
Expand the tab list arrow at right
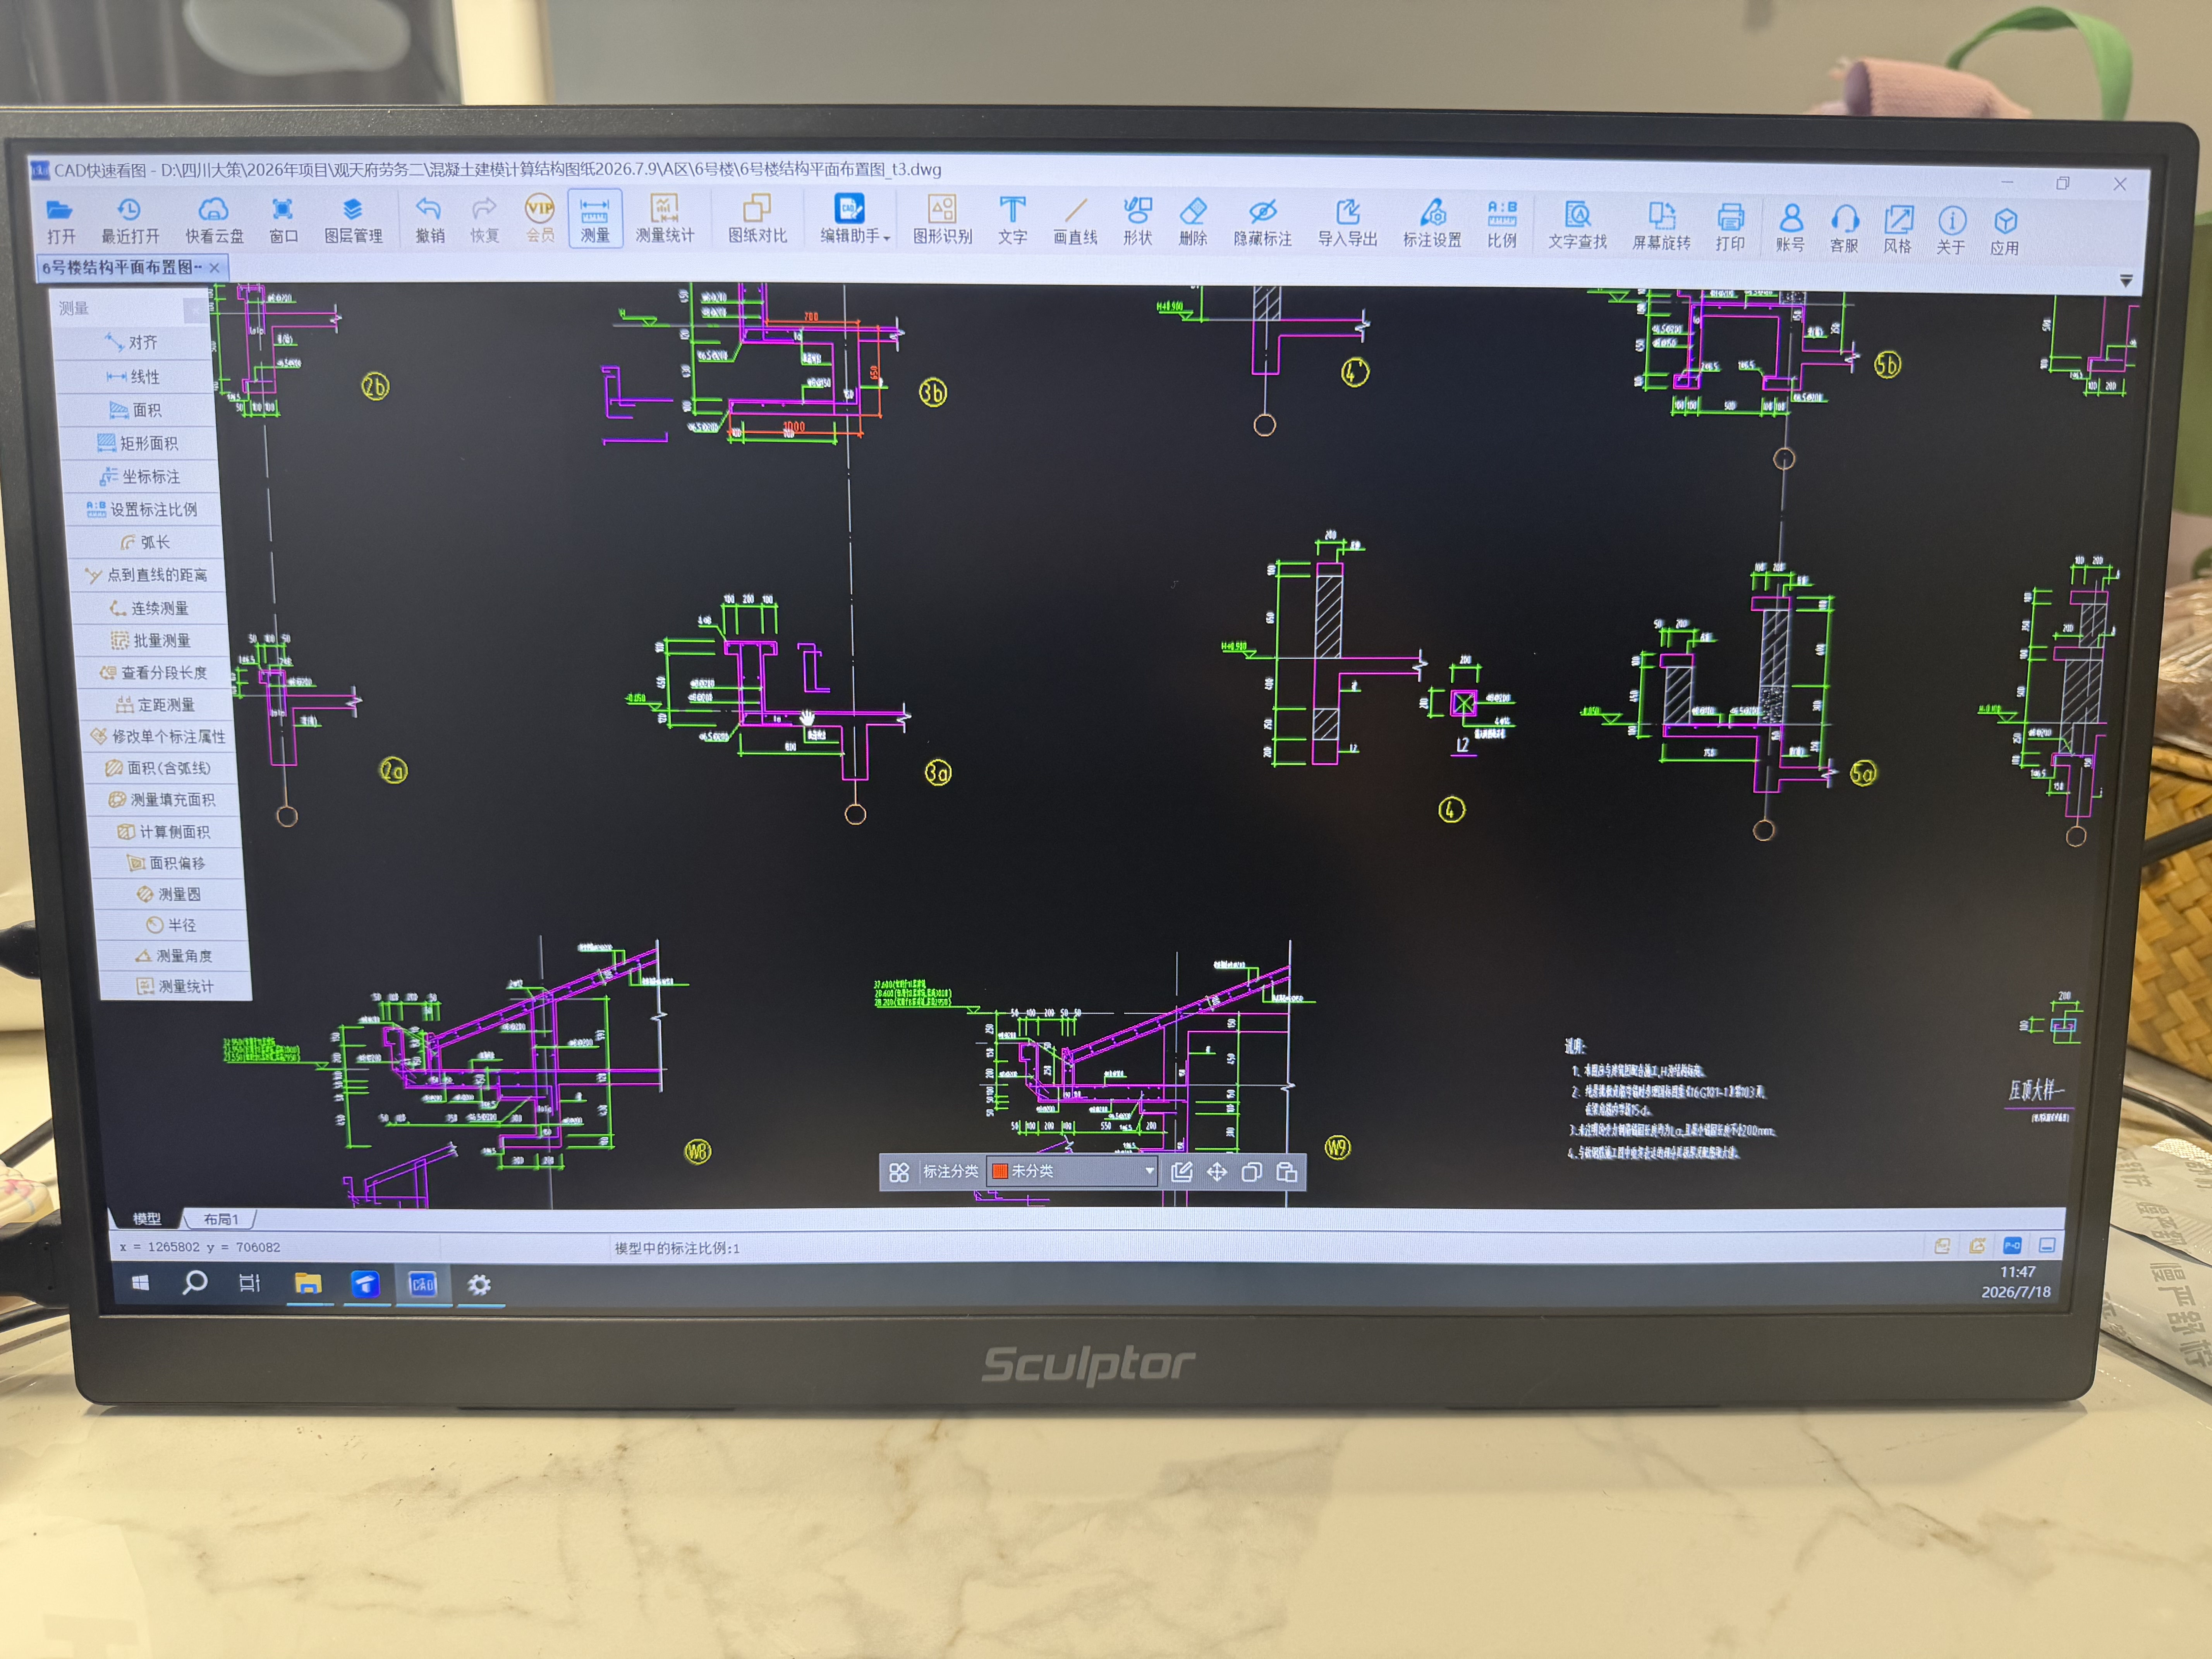pyautogui.click(x=2126, y=281)
